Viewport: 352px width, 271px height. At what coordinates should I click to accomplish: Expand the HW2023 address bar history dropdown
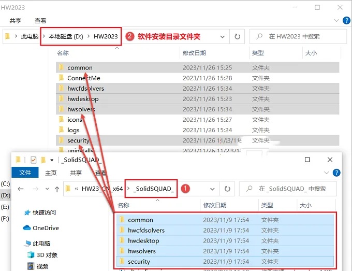click(x=222, y=37)
